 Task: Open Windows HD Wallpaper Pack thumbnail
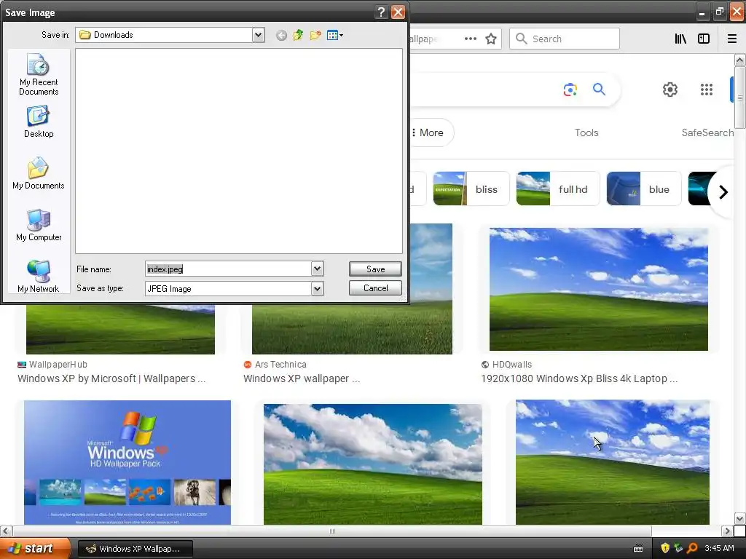tap(127, 462)
